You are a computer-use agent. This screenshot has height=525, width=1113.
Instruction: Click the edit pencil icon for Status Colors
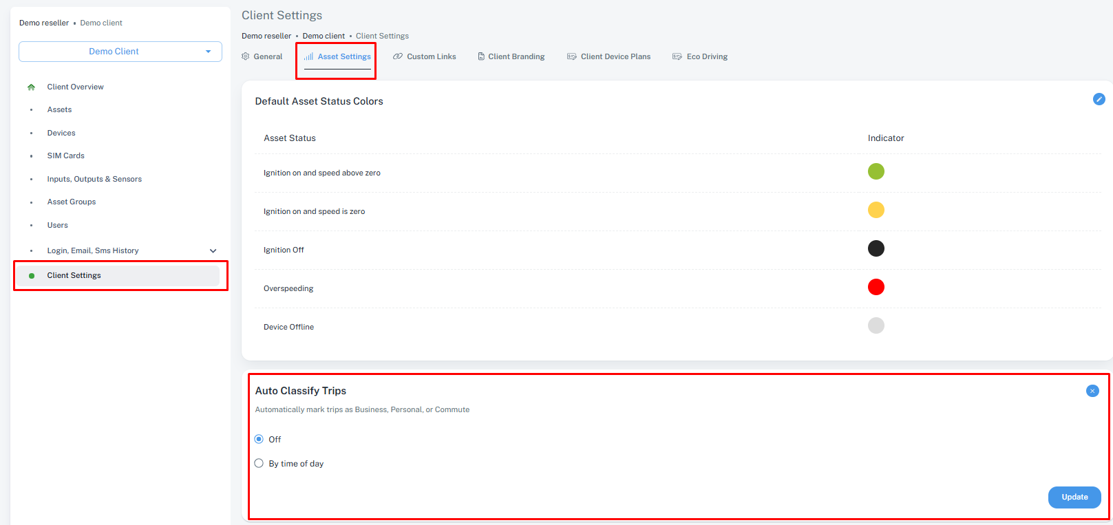click(1099, 99)
